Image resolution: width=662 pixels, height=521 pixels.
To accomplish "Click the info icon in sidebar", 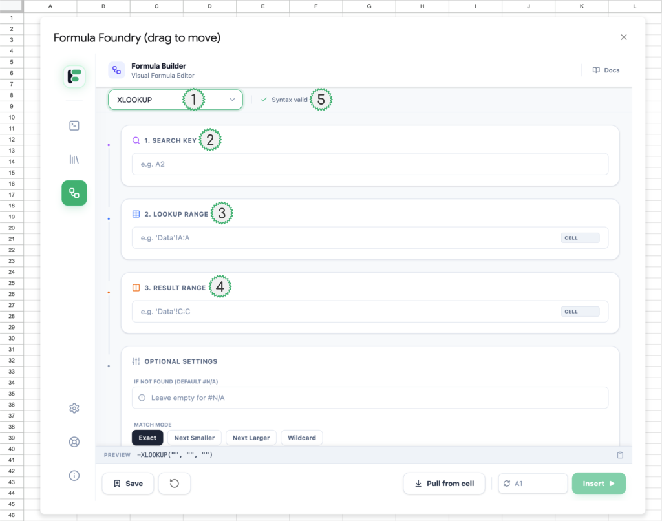I will [74, 476].
